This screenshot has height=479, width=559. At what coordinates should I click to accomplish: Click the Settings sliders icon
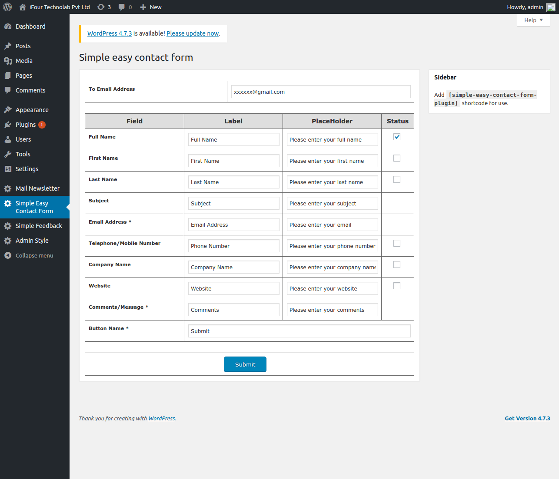(8, 169)
